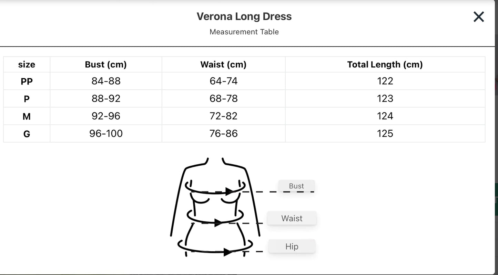Click the Waist (cm) column header
The width and height of the screenshot is (498, 275).
223,64
